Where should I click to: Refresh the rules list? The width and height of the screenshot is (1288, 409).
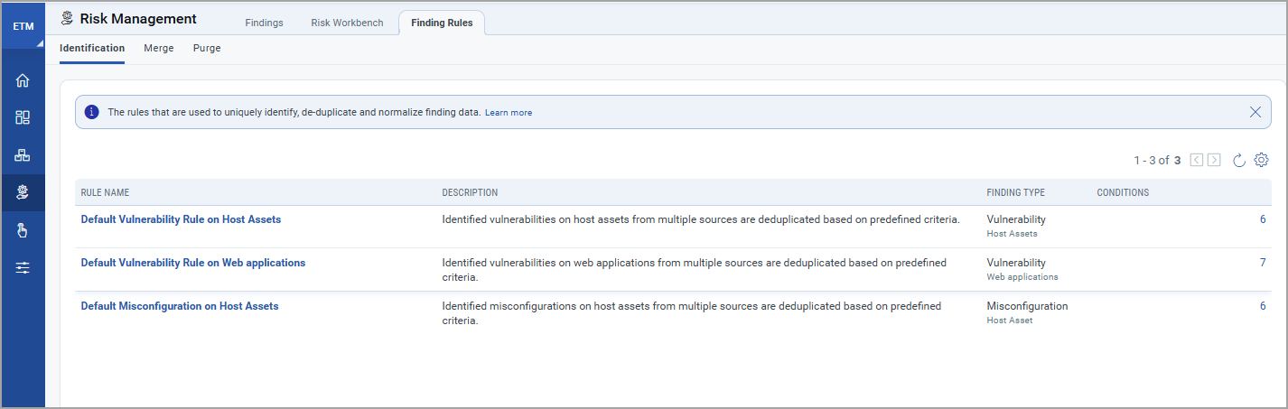[1239, 160]
